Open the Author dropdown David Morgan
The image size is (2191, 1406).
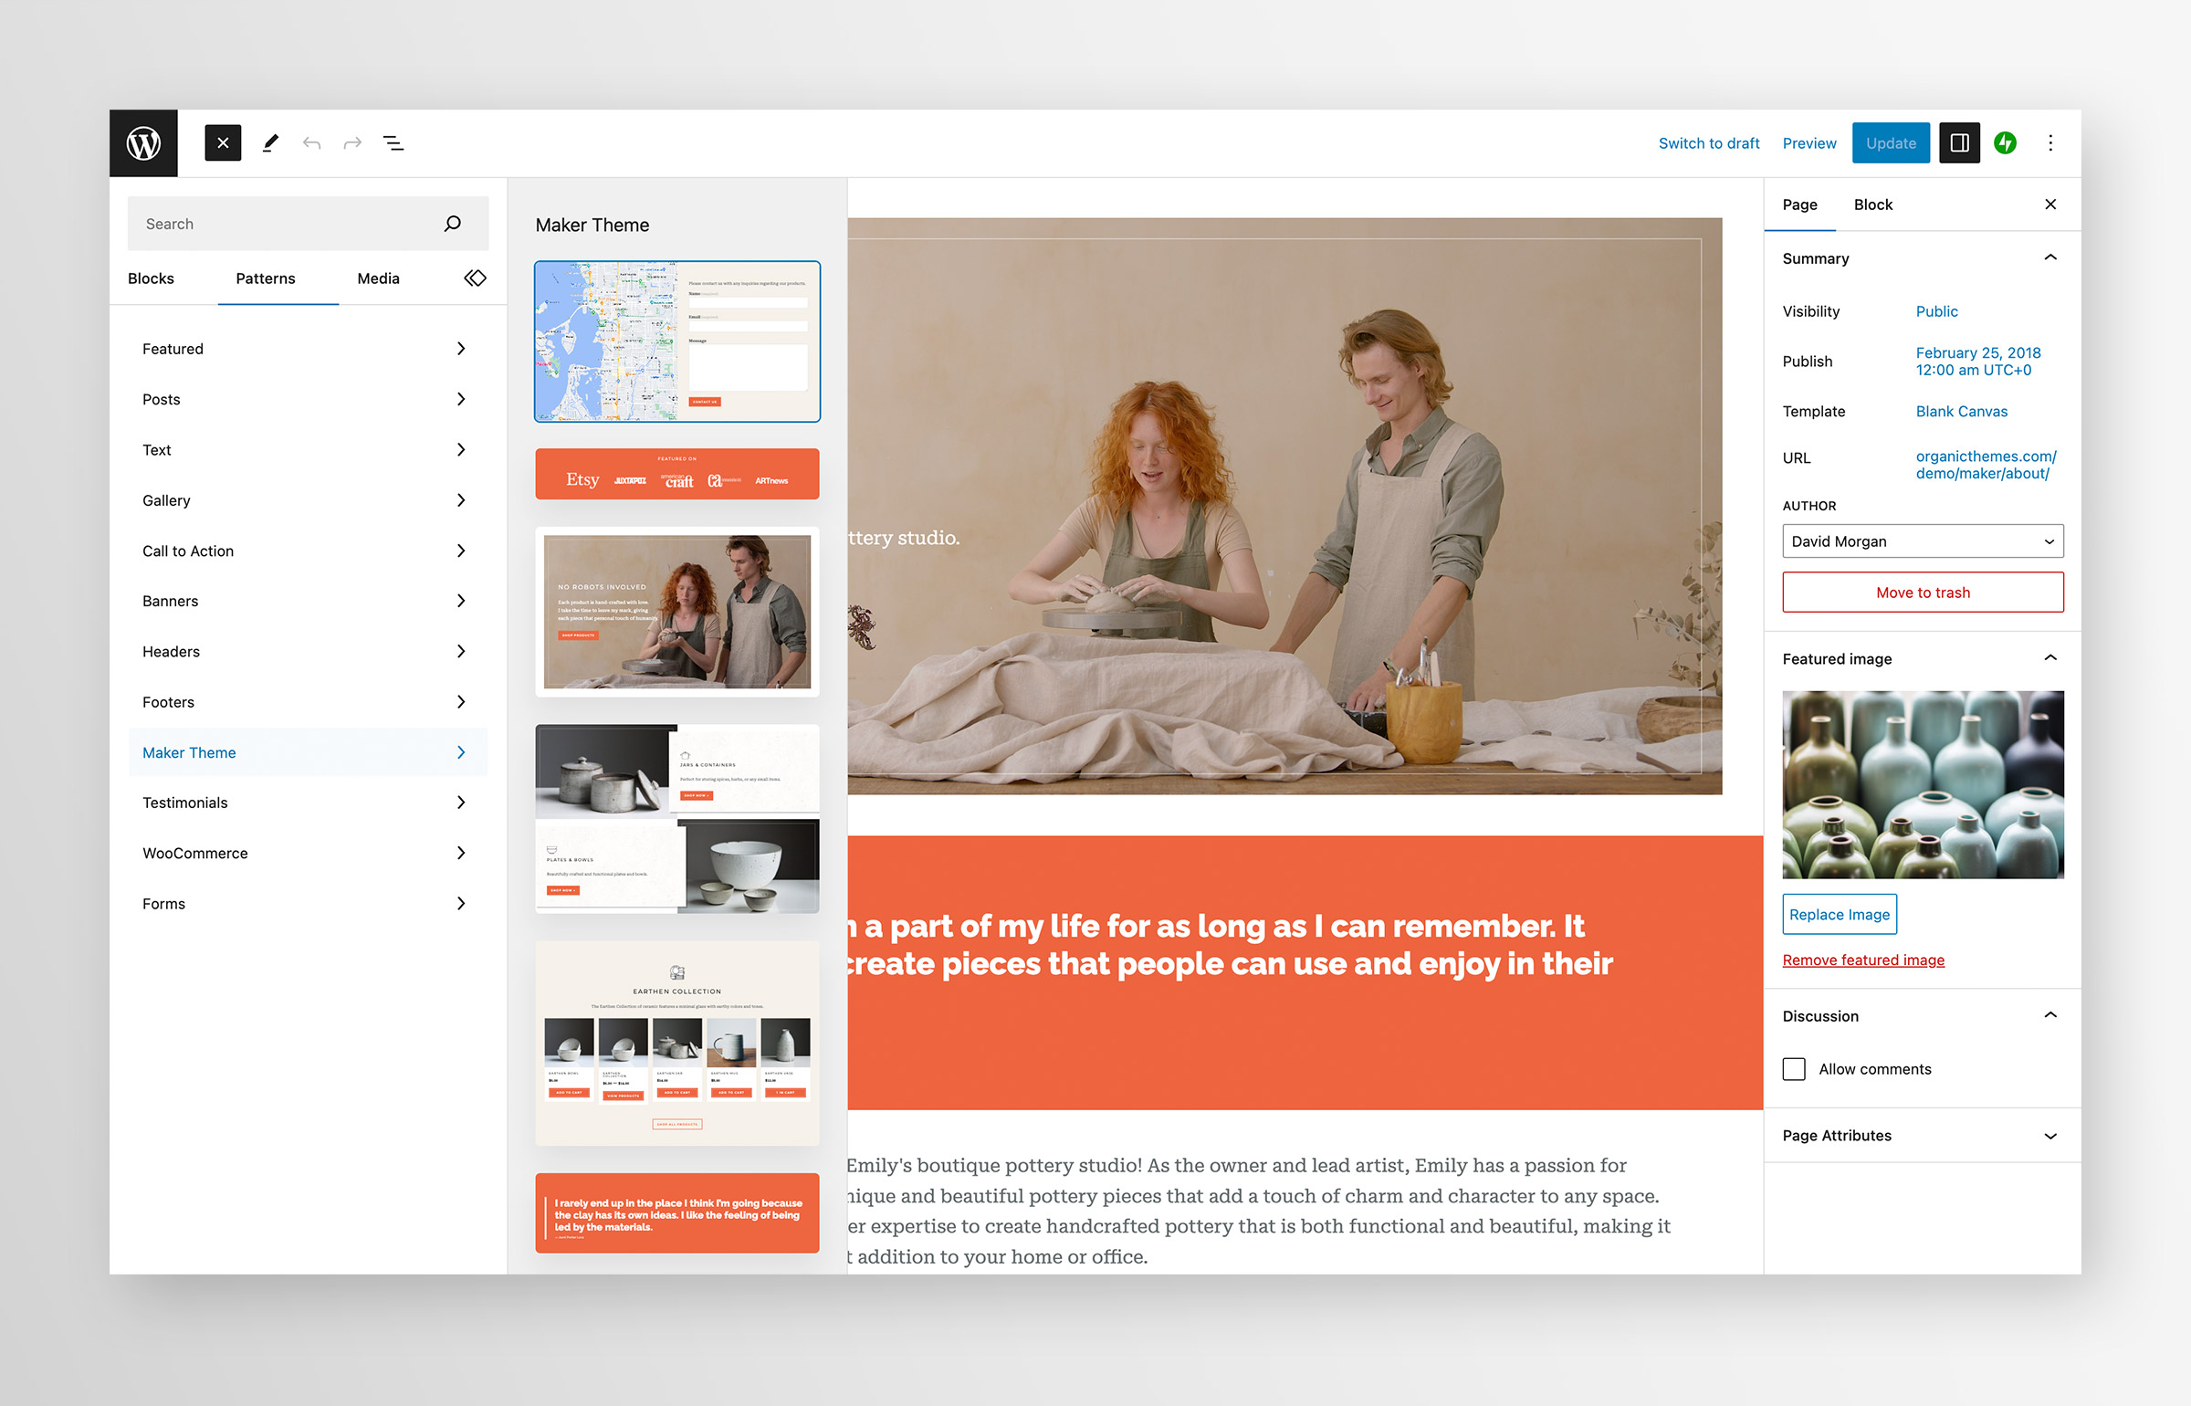[x=1923, y=541]
